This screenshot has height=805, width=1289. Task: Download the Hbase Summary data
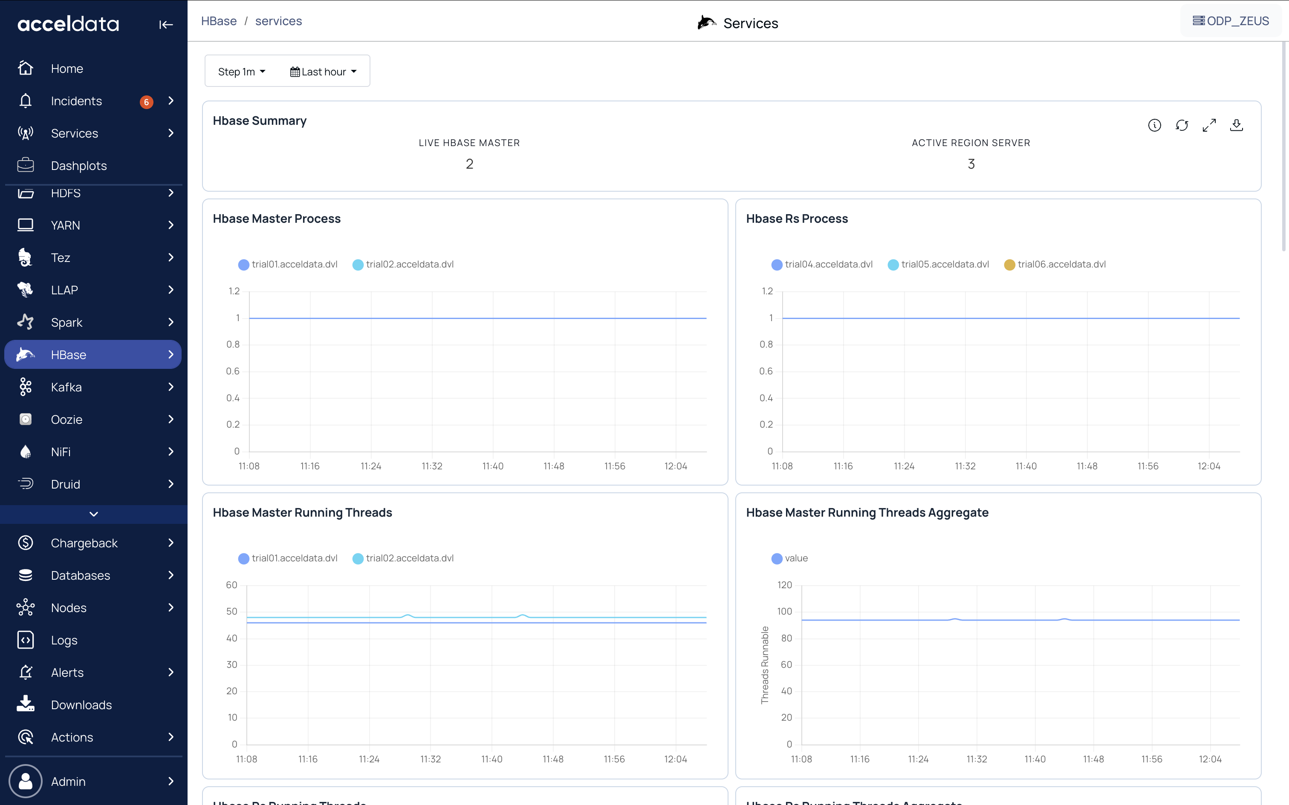pyautogui.click(x=1236, y=125)
